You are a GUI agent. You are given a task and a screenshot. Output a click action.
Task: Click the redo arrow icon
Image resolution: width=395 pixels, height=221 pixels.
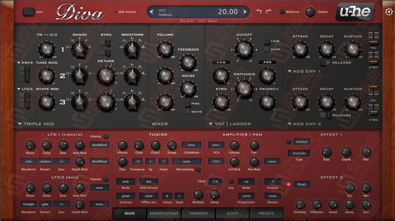point(269,12)
